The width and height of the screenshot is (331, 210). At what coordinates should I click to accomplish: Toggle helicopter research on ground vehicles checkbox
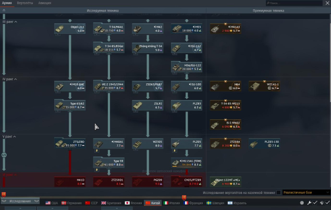[279, 193]
